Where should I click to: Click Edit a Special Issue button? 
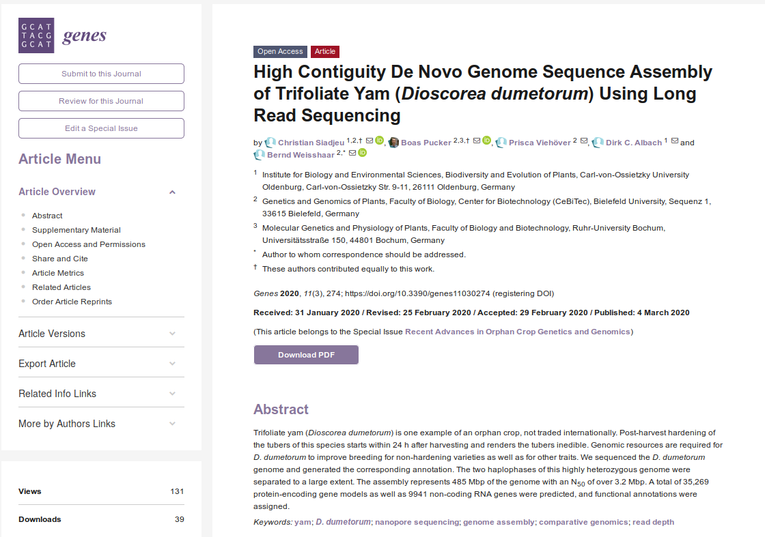[102, 128]
